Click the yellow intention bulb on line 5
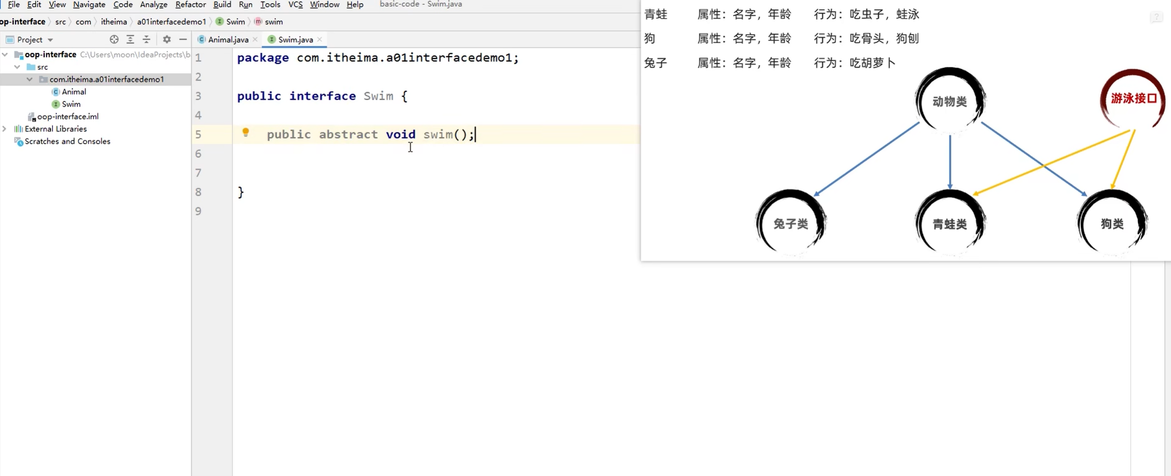Viewport: 1171px width, 476px height. (x=246, y=132)
